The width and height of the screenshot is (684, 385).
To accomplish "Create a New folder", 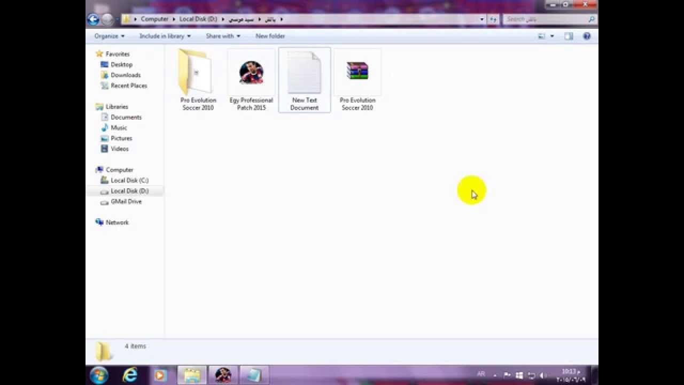I will 270,36.
